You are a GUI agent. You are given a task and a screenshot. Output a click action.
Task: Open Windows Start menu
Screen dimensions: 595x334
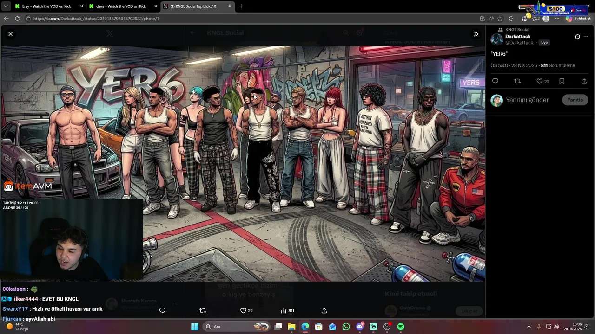pos(195,327)
